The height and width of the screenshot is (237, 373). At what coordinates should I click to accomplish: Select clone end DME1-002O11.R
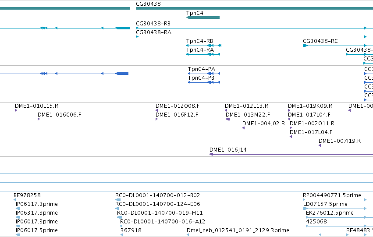[x=312, y=124]
